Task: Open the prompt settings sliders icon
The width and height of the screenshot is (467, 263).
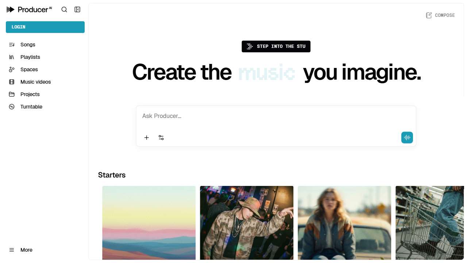Action: pyautogui.click(x=161, y=138)
